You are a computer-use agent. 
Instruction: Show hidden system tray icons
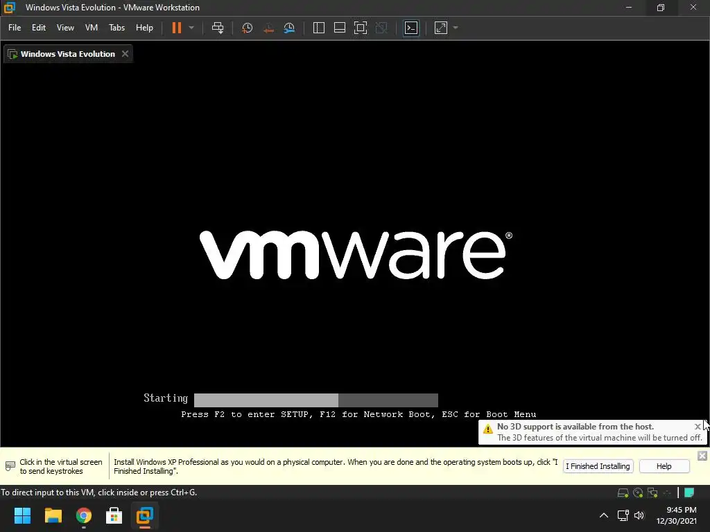[x=604, y=515]
